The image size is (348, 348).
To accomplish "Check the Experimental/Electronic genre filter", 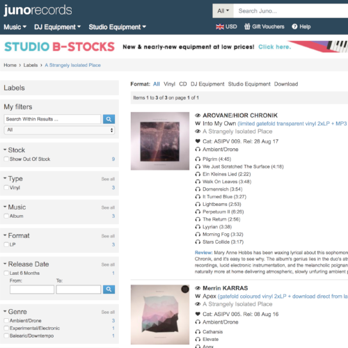I will coord(6,329).
